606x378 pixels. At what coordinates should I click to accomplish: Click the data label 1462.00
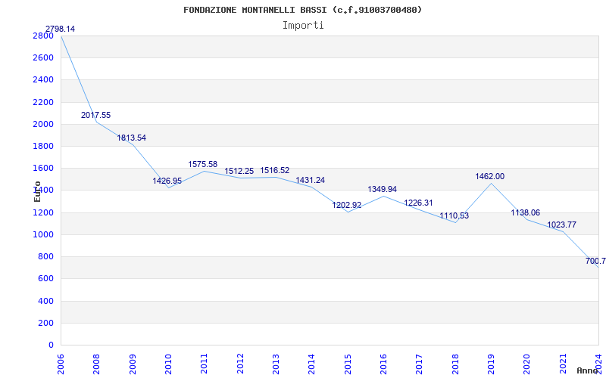point(489,176)
